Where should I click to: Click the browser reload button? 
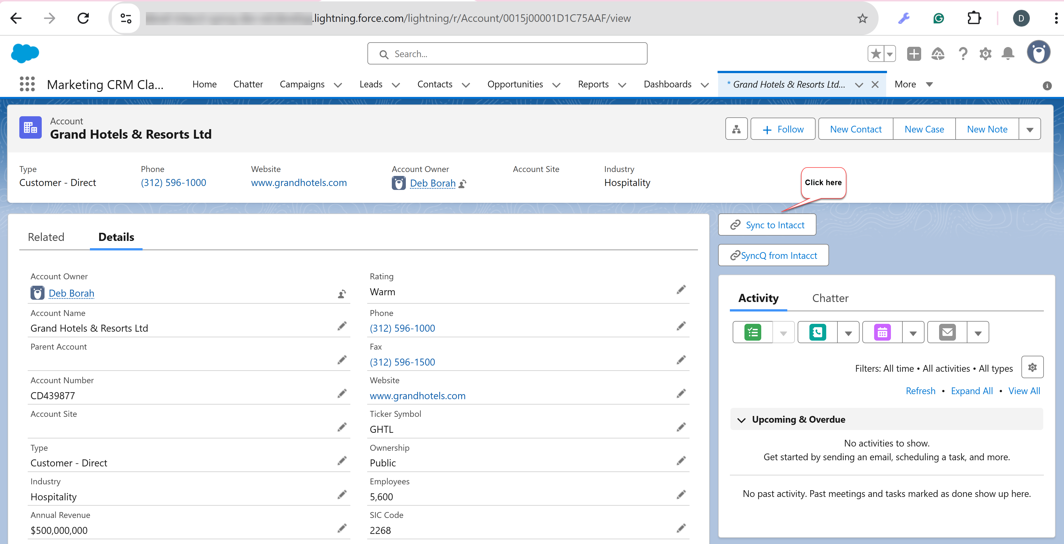(x=83, y=18)
